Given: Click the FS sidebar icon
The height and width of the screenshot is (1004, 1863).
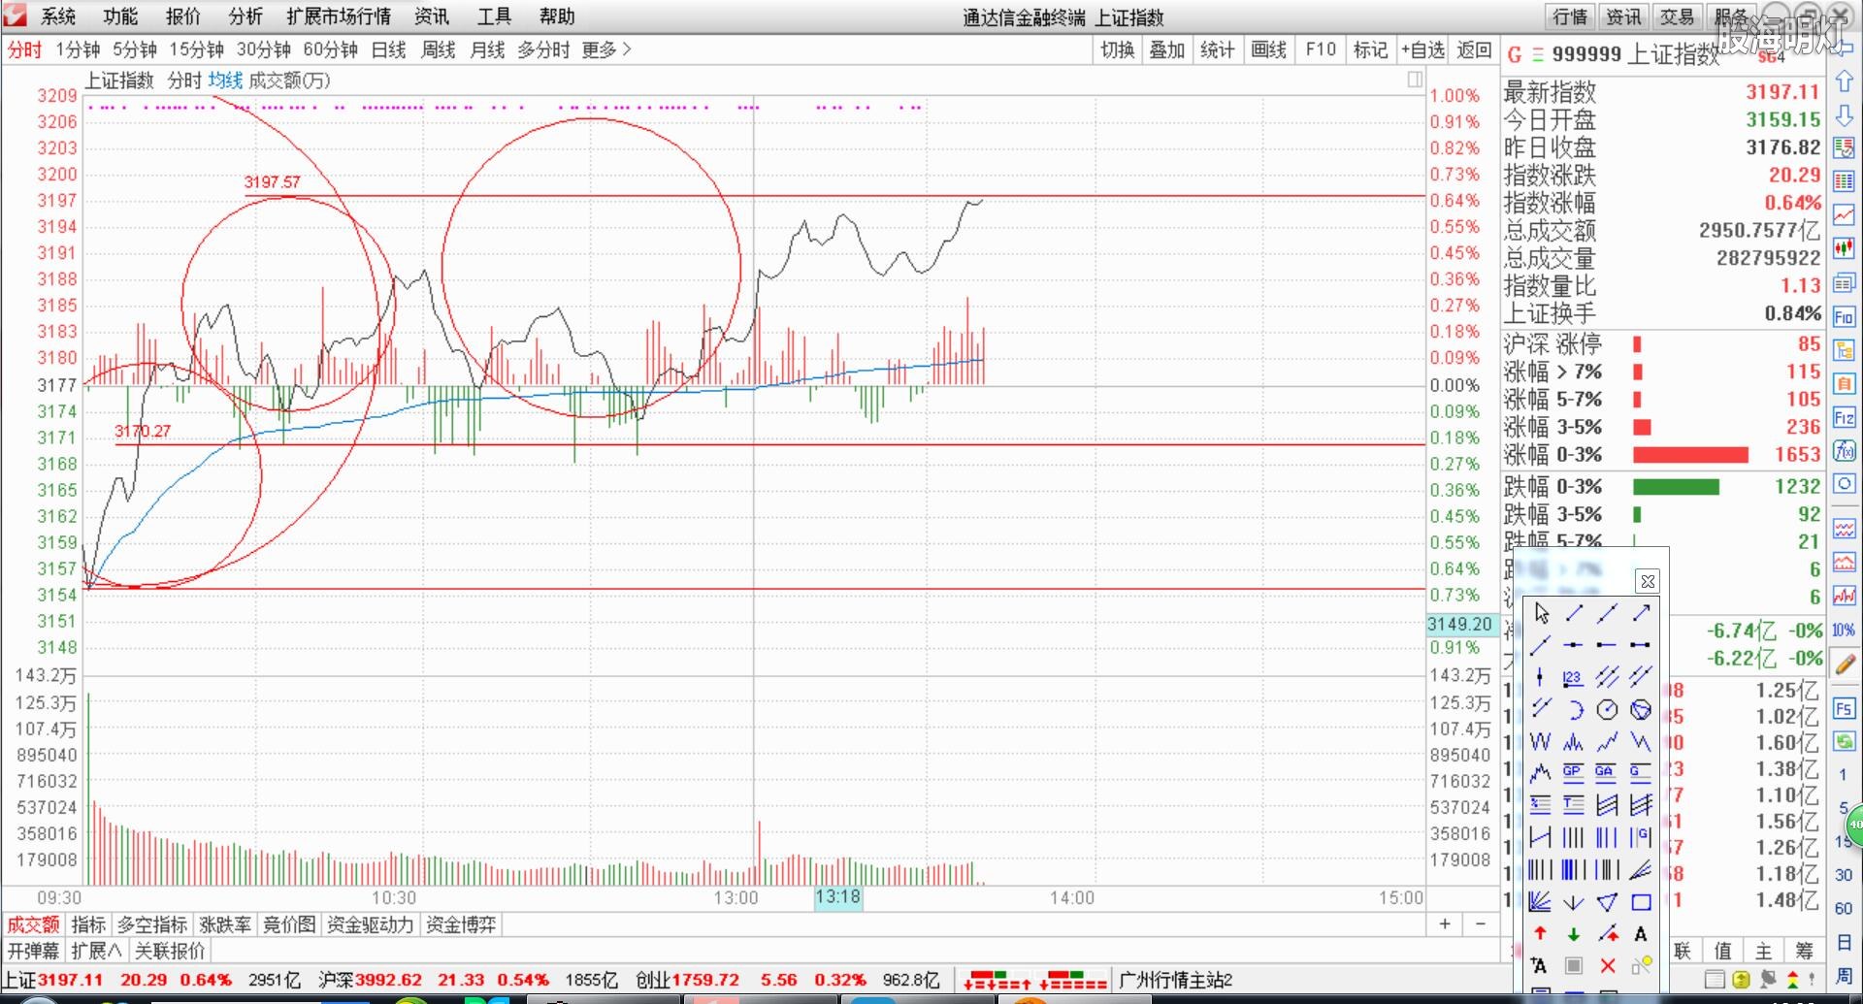Looking at the screenshot, I should tap(1845, 709).
